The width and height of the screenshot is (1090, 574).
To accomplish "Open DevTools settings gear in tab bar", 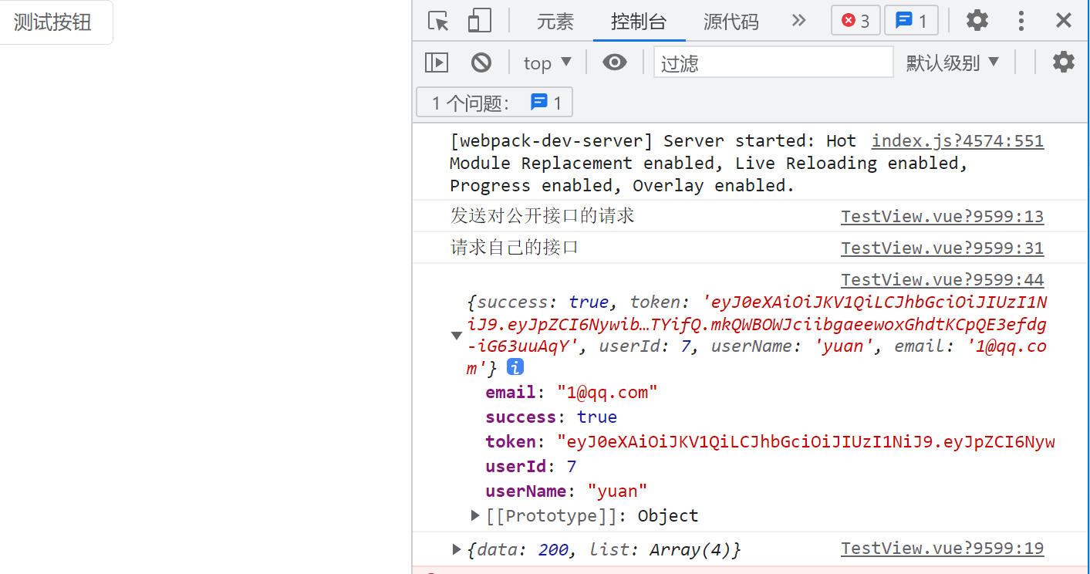I will [977, 21].
